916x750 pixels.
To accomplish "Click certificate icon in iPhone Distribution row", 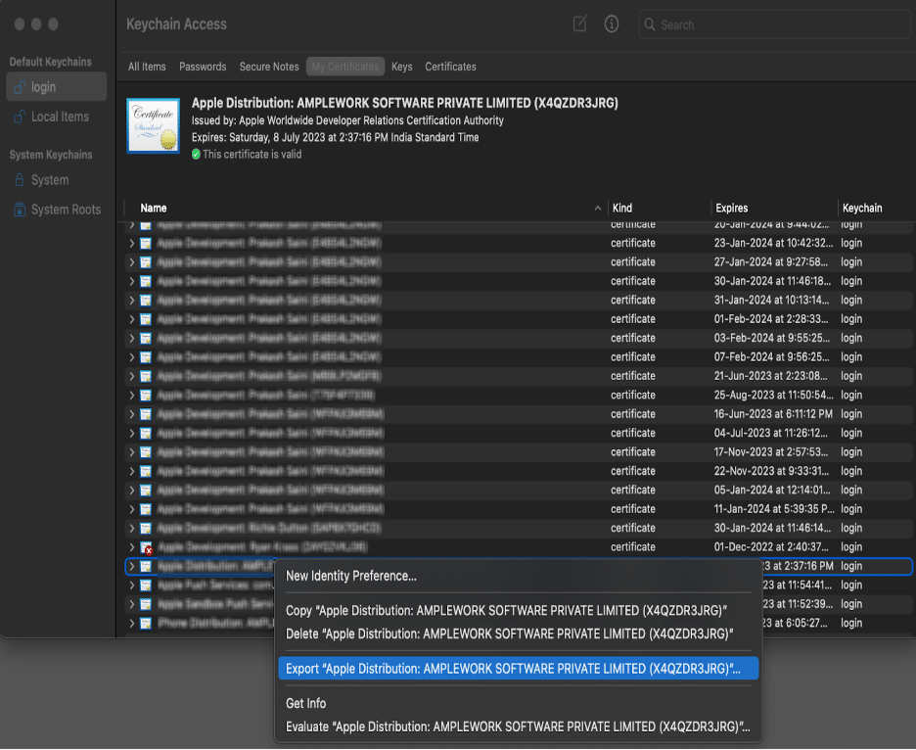I will pyautogui.click(x=146, y=623).
